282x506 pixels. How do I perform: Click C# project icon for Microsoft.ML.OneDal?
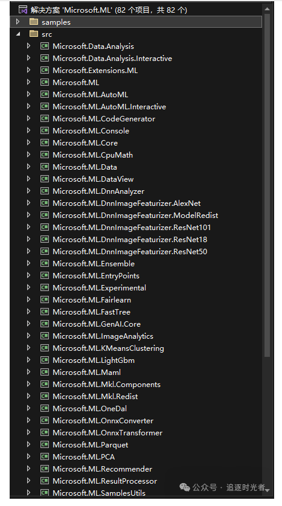[x=45, y=409]
